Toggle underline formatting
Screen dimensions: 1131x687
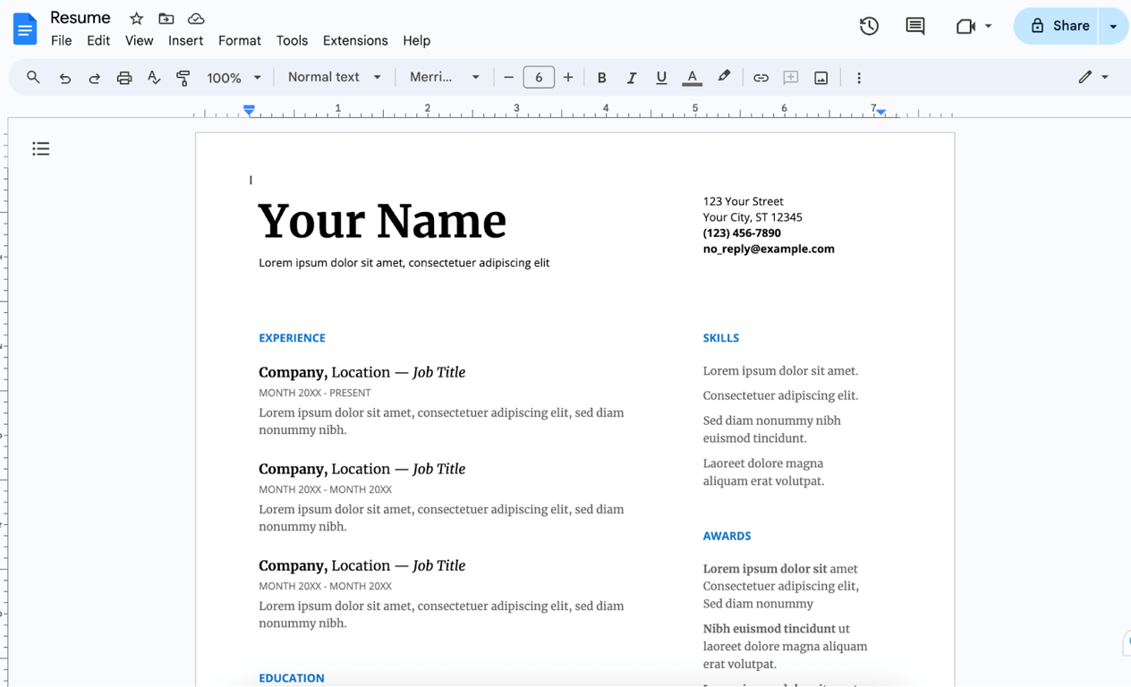click(x=661, y=78)
